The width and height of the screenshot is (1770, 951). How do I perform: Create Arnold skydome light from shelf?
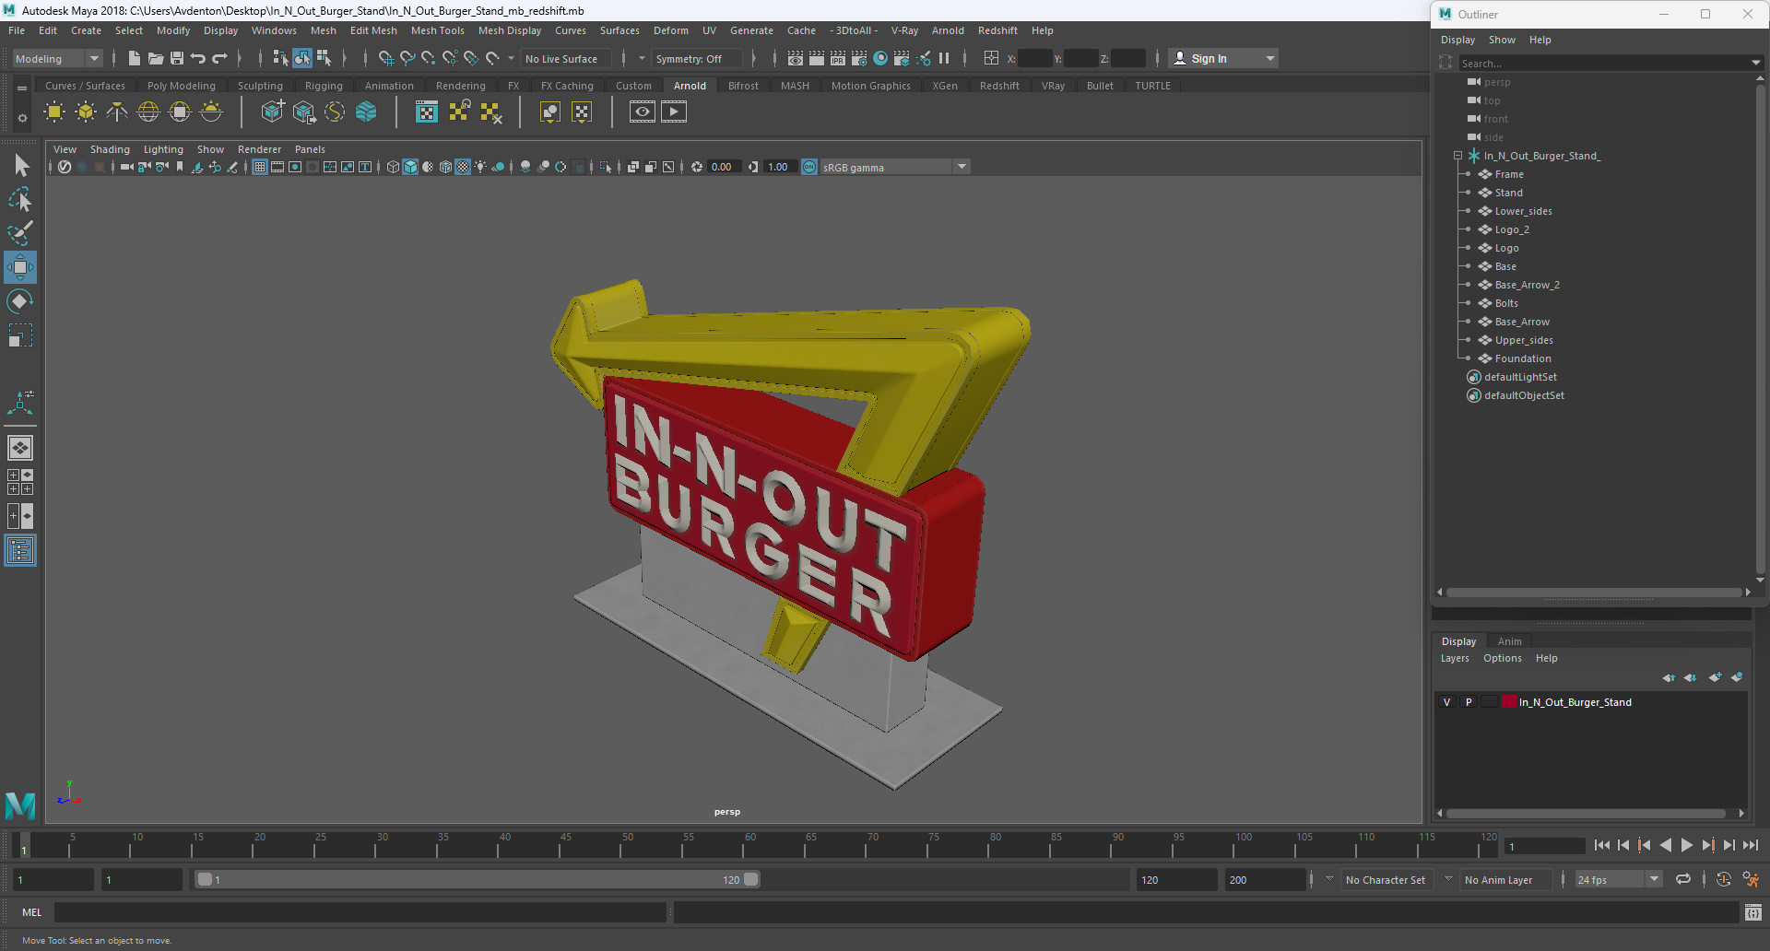coord(148,112)
